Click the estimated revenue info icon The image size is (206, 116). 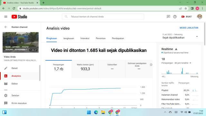pos(151,64)
